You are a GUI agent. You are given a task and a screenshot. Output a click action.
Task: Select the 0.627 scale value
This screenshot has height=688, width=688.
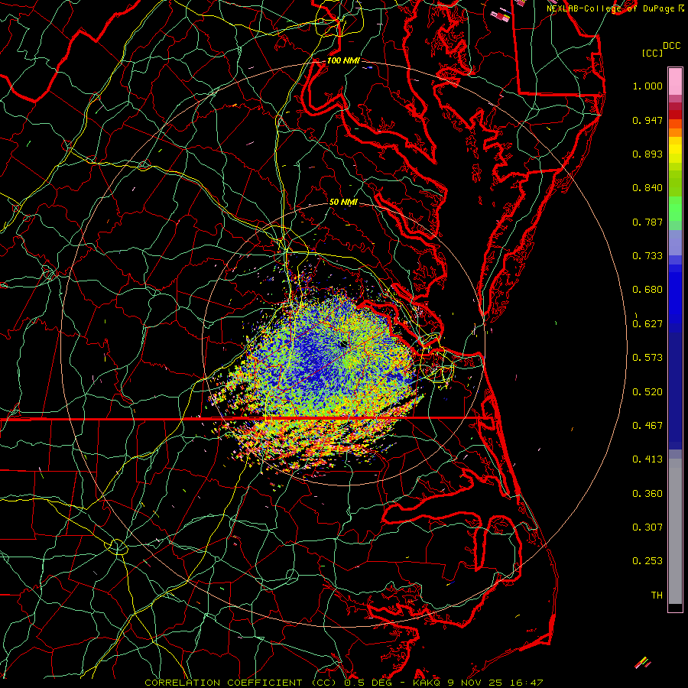647,324
